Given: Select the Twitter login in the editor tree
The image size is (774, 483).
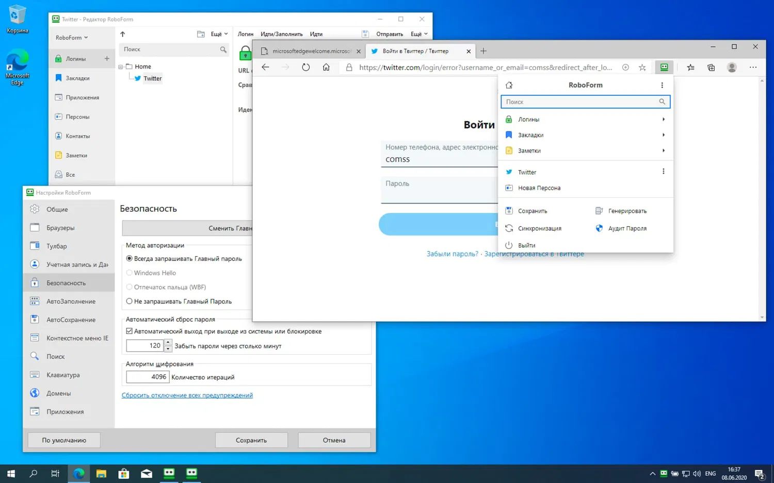Looking at the screenshot, I should pos(152,78).
